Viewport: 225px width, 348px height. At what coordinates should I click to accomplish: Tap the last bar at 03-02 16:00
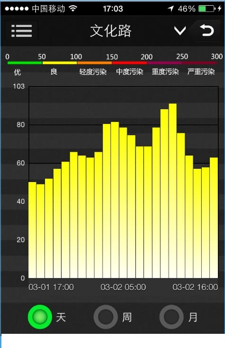(x=214, y=217)
